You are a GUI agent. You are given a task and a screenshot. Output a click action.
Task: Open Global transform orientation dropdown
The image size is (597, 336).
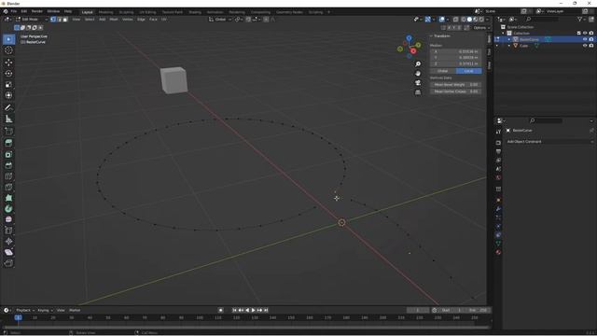[x=220, y=19]
